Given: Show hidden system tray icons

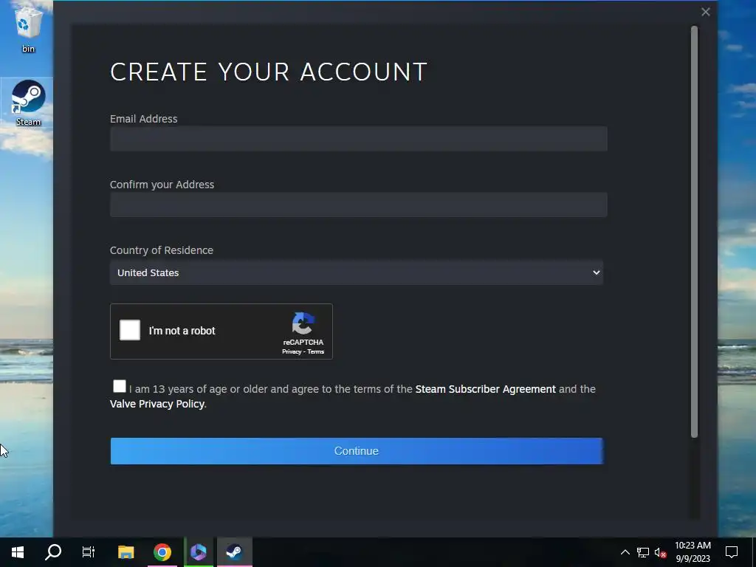Looking at the screenshot, I should pyautogui.click(x=625, y=552).
